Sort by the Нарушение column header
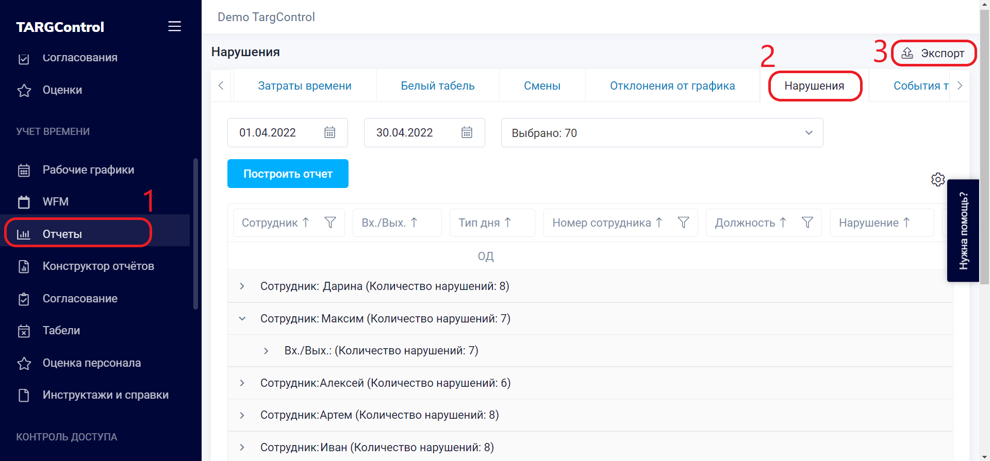Screen dimensions: 990x461 point(874,223)
